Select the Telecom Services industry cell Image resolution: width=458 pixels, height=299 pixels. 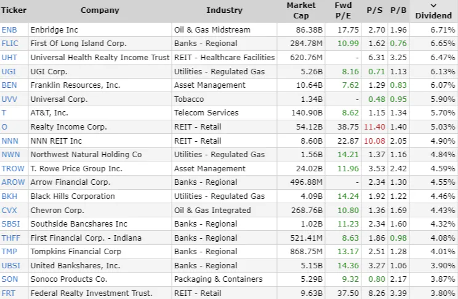[x=224, y=113]
